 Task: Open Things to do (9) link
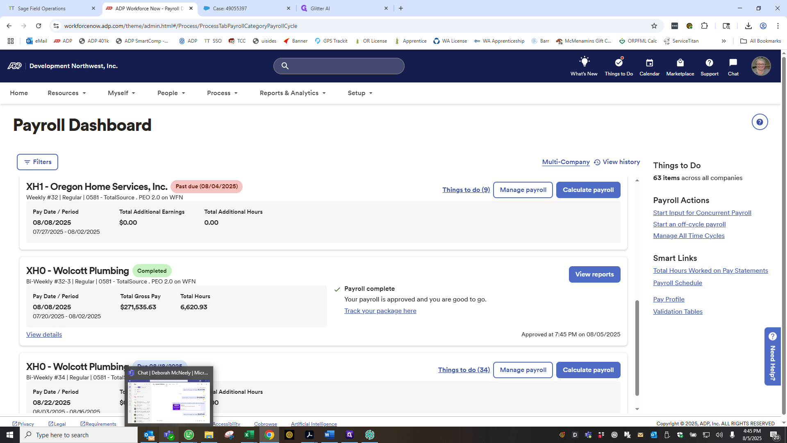point(466,190)
